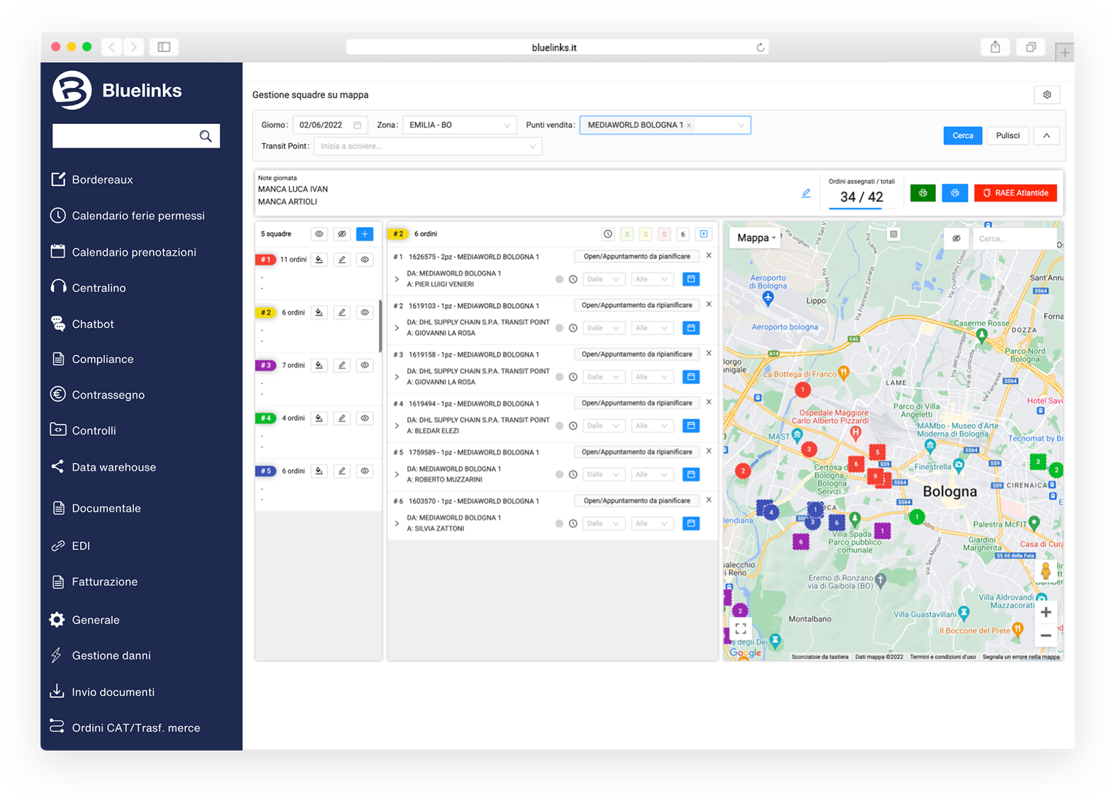Collapse filter panel with up chevron

click(x=1046, y=136)
